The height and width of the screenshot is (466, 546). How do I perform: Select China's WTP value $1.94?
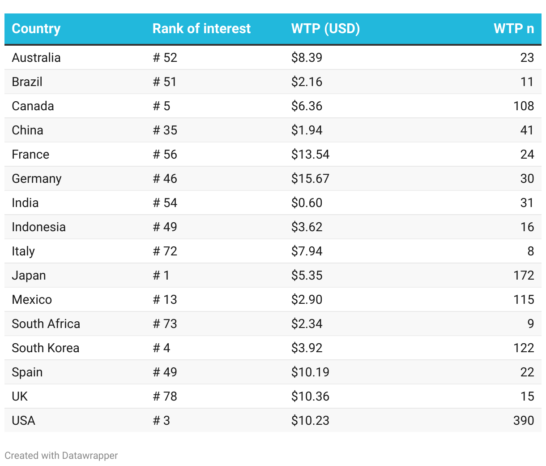click(307, 130)
